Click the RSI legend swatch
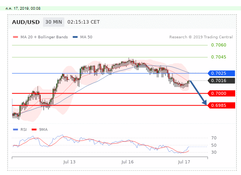The width and height of the screenshot is (241, 175). click(15, 130)
